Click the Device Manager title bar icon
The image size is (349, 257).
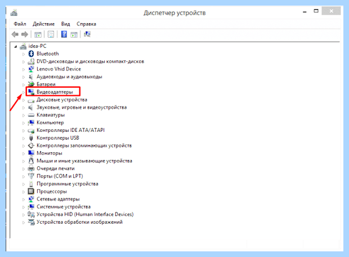tap(14, 12)
